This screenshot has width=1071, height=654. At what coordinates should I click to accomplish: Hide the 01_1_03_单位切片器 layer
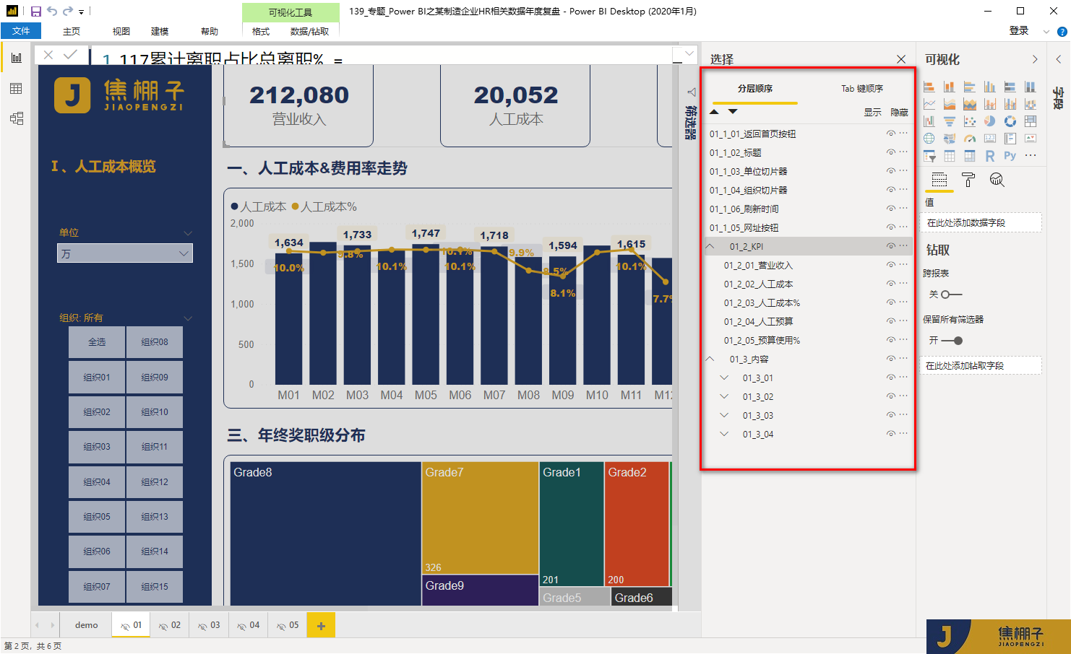click(x=891, y=171)
